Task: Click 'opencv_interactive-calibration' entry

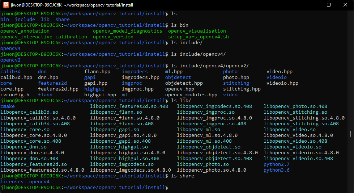Action: (44, 37)
